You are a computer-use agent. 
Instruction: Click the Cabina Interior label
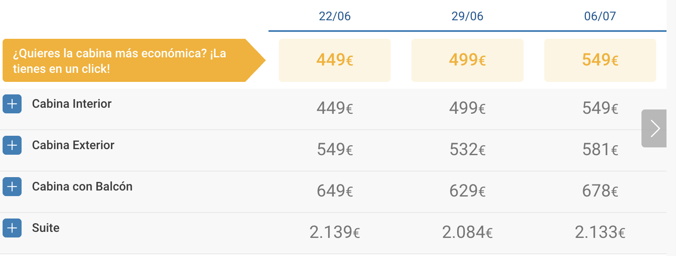click(x=72, y=104)
